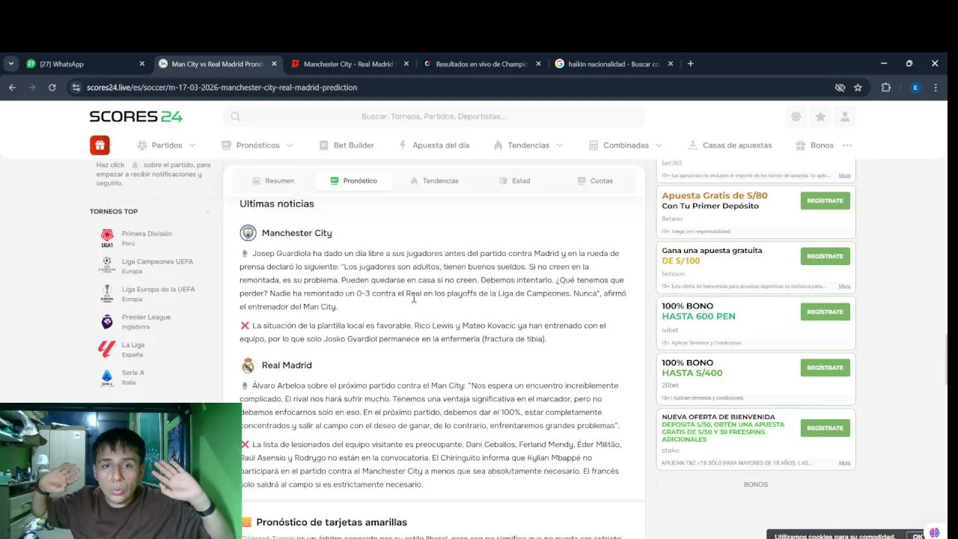The height and width of the screenshot is (539, 958).
Task: Open Chrome profile avatar E
Action: tap(915, 88)
